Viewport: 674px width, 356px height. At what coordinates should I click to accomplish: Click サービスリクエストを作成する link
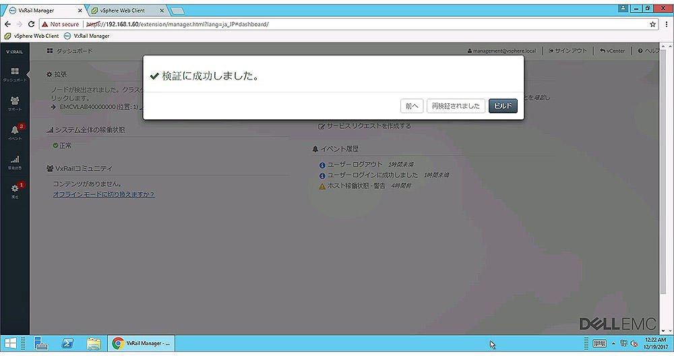pyautogui.click(x=365, y=126)
